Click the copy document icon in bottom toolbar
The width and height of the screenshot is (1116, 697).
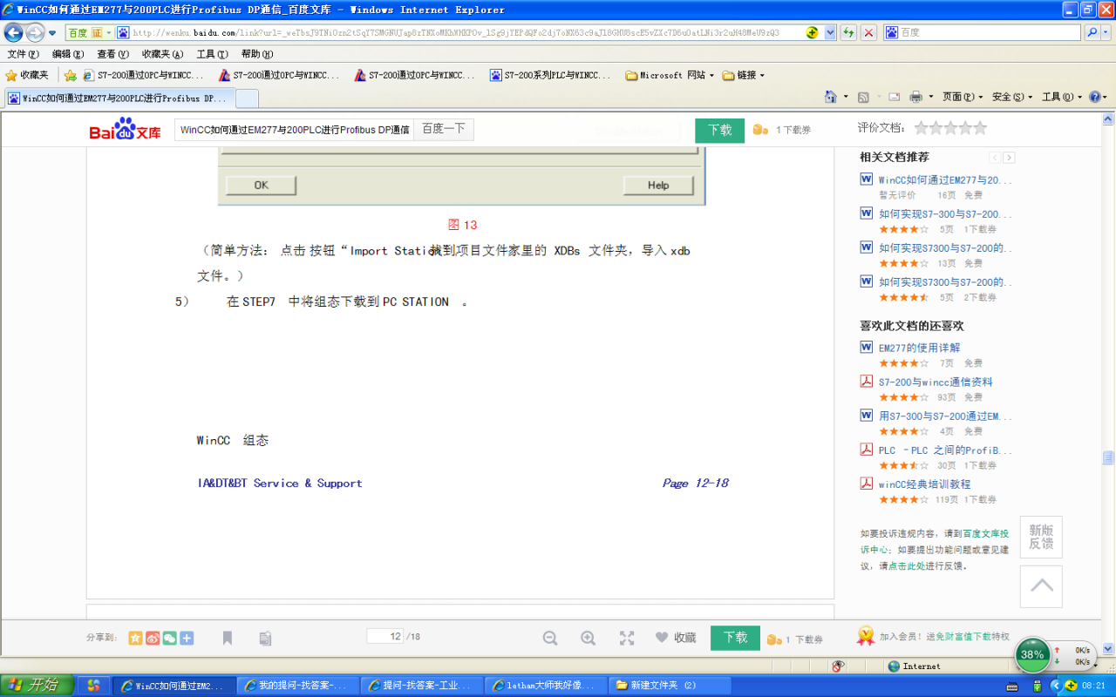click(266, 638)
